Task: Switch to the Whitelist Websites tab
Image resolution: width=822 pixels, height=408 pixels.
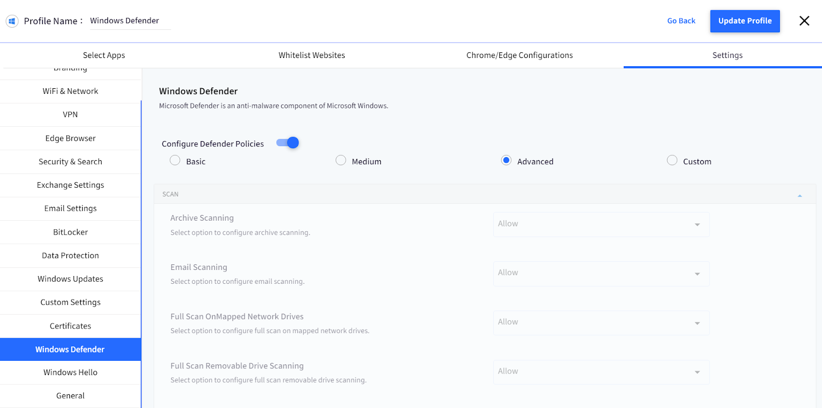Action: [x=312, y=55]
